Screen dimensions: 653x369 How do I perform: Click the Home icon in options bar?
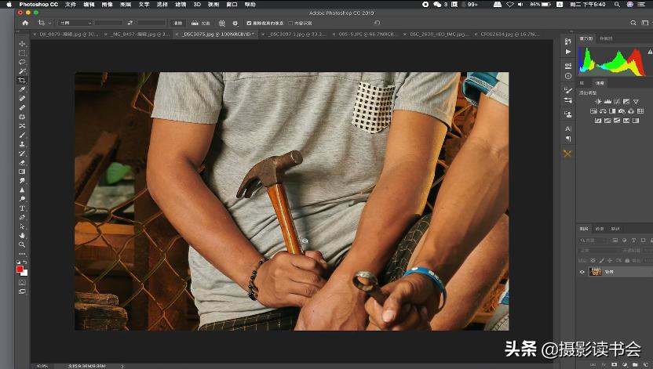(25, 24)
